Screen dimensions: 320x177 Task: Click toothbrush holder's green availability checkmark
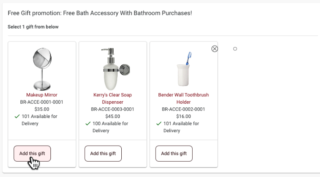pyautogui.click(x=159, y=124)
